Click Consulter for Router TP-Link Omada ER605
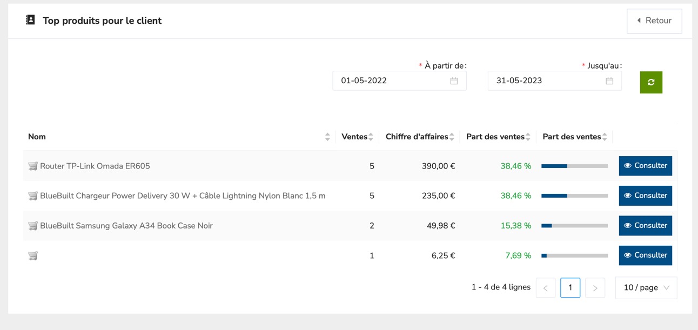The image size is (698, 330). (645, 166)
